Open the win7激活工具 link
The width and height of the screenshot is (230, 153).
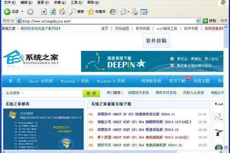[167, 29]
